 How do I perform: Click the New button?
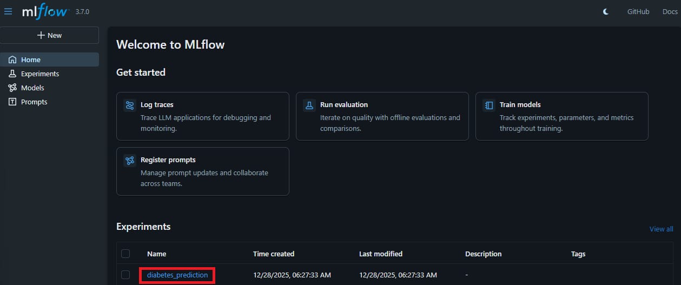coord(49,35)
